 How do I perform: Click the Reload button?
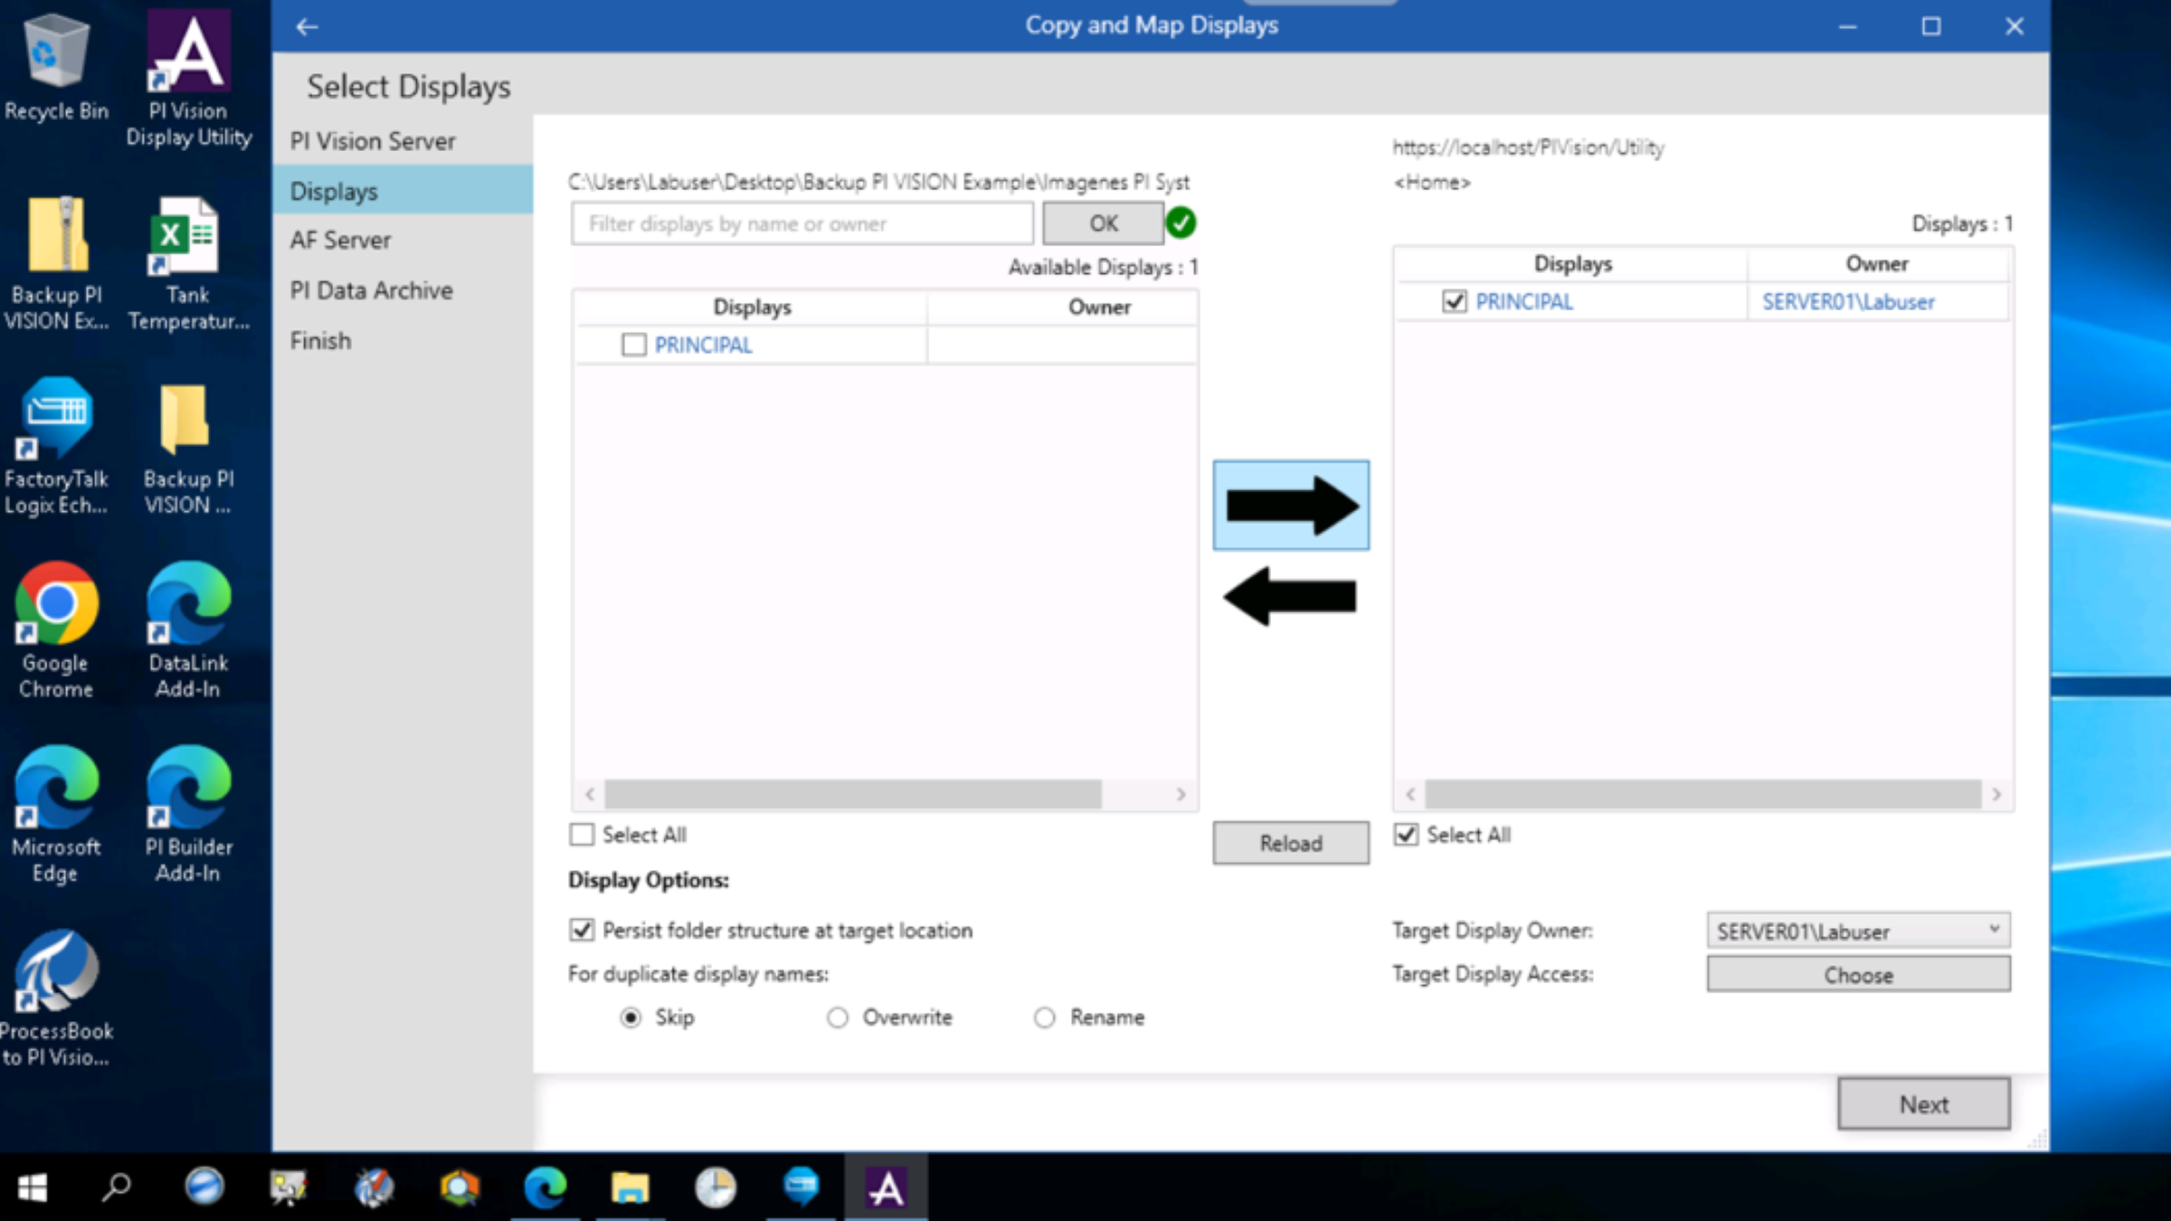[1291, 843]
